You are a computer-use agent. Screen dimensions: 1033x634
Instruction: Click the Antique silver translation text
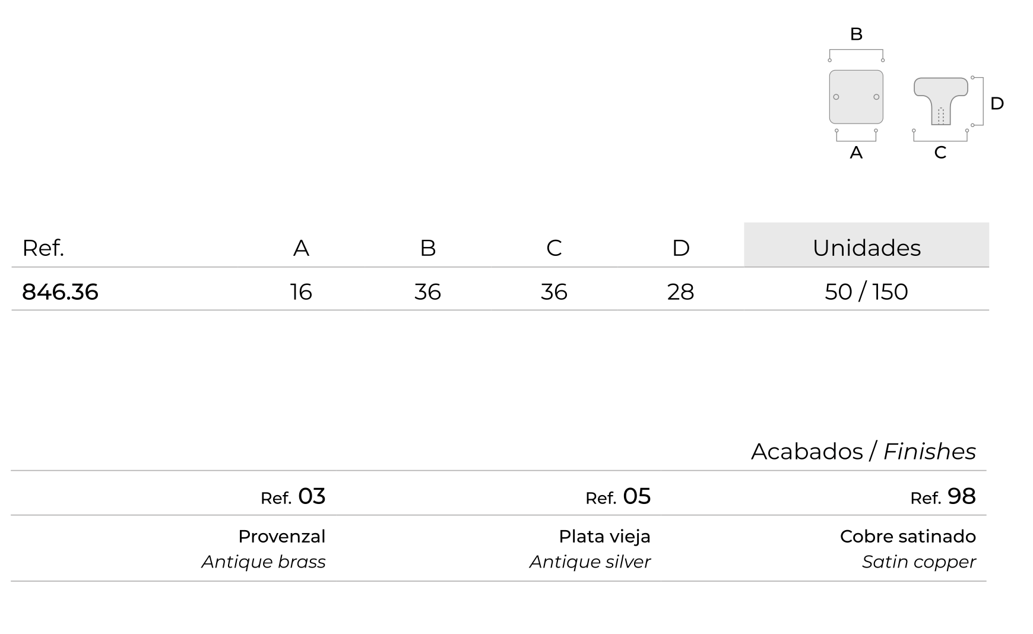tap(590, 562)
